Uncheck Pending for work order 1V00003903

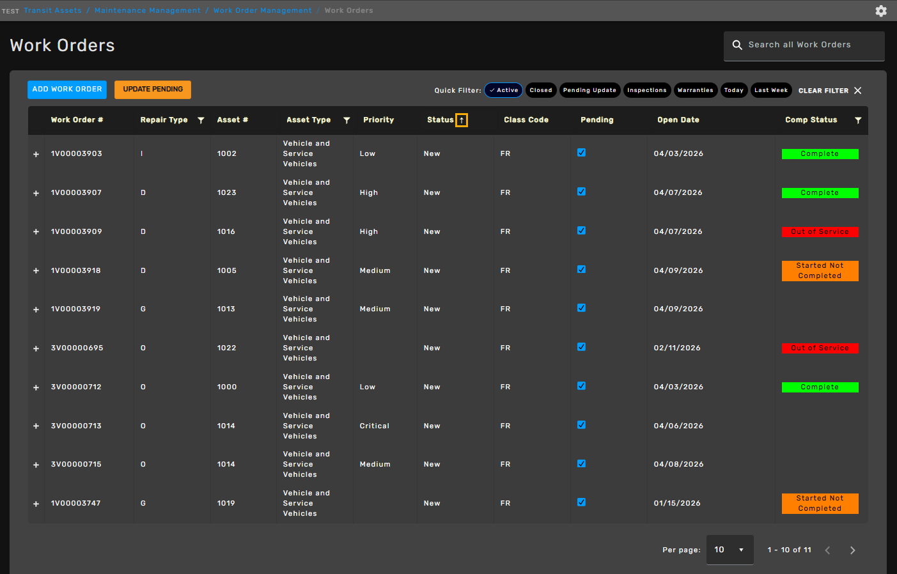coord(581,153)
